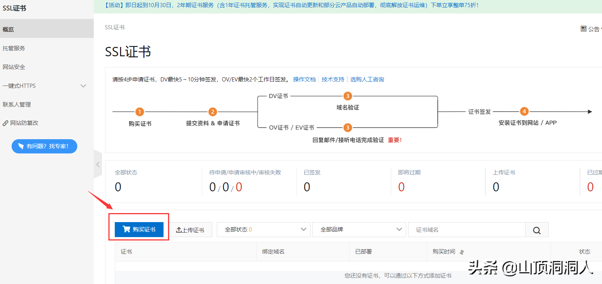
Task: Sort by 购买时间 sort icon
Action: click(x=462, y=252)
